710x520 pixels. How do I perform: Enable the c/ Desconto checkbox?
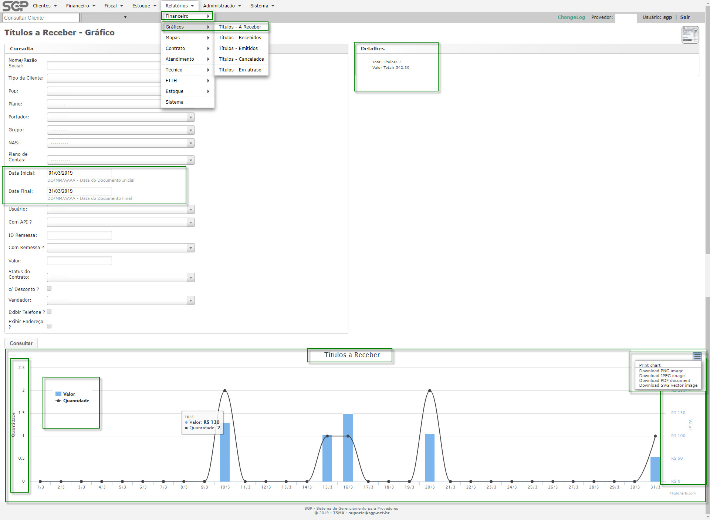pos(49,288)
